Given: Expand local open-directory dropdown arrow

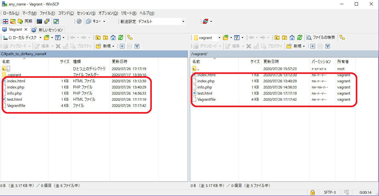Looking at the screenshot, I should point(52,37).
